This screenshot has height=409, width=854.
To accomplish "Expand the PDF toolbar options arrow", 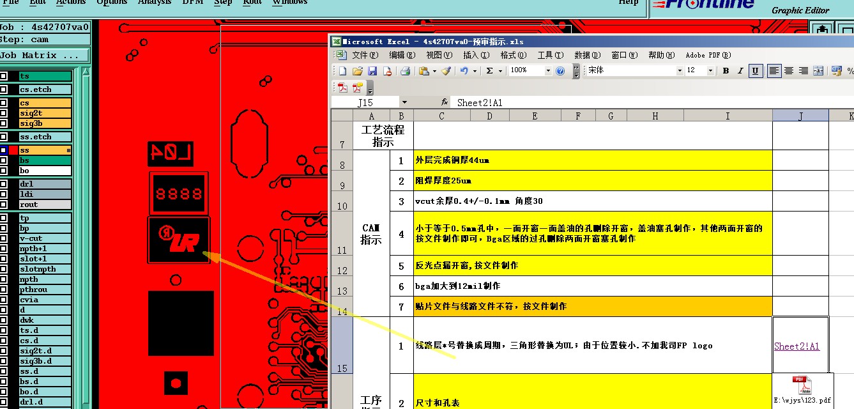I will pyautogui.click(x=370, y=88).
